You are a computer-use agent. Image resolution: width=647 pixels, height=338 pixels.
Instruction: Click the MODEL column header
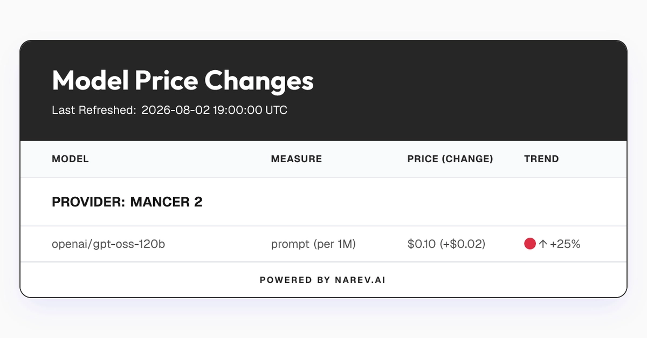coord(70,159)
